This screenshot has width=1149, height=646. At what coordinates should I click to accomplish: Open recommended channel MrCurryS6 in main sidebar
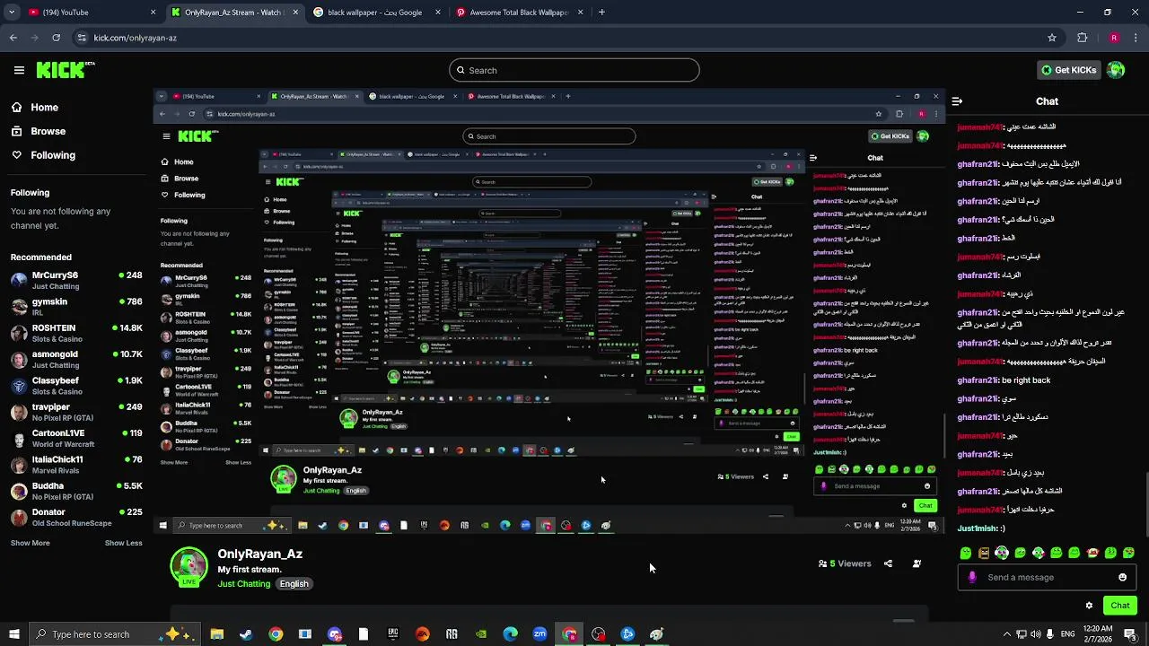pyautogui.click(x=75, y=280)
